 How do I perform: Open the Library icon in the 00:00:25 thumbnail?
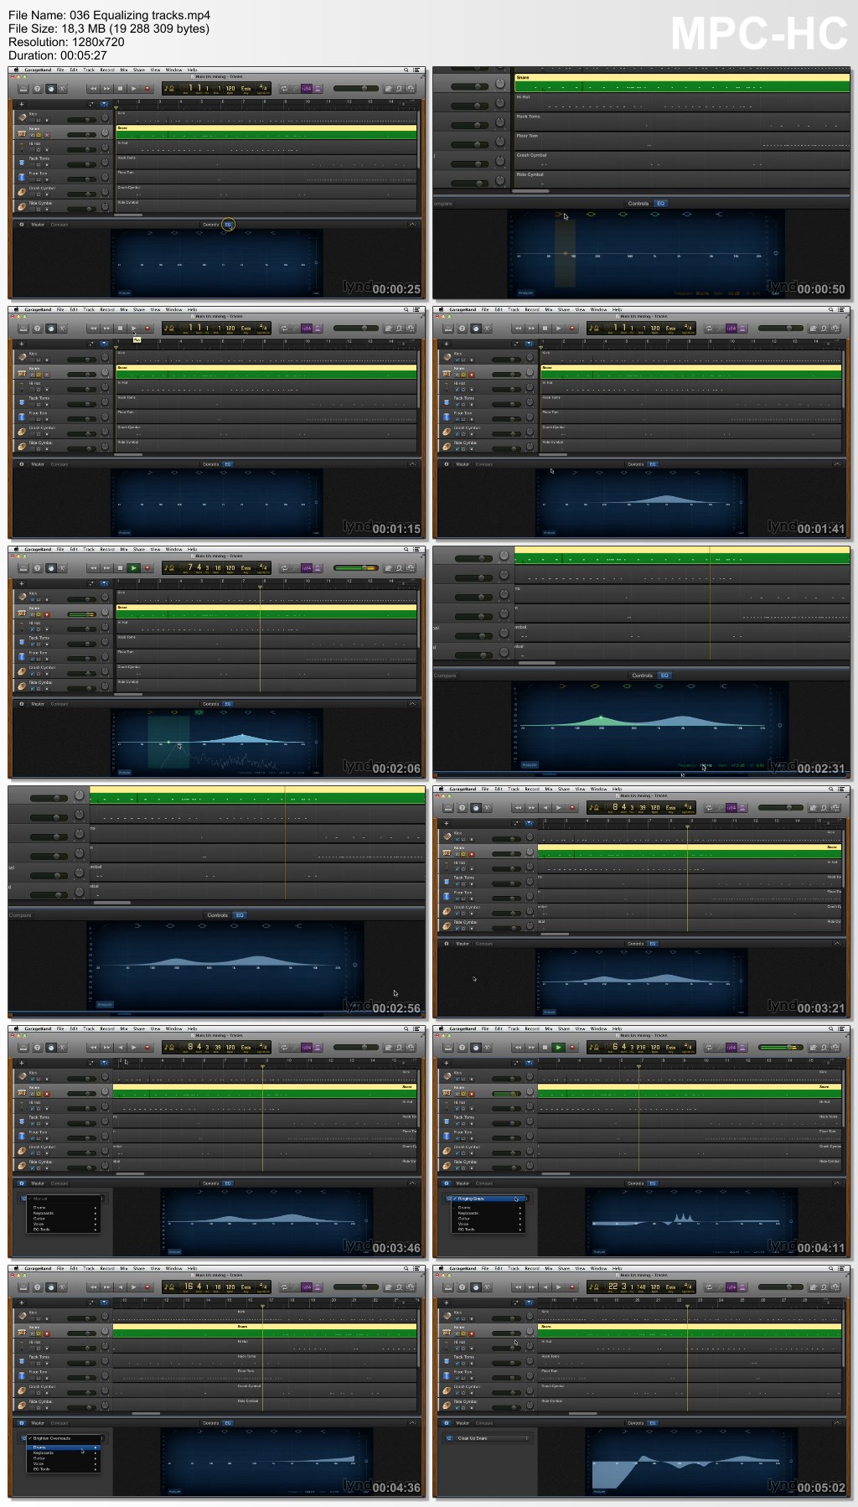tap(23, 88)
